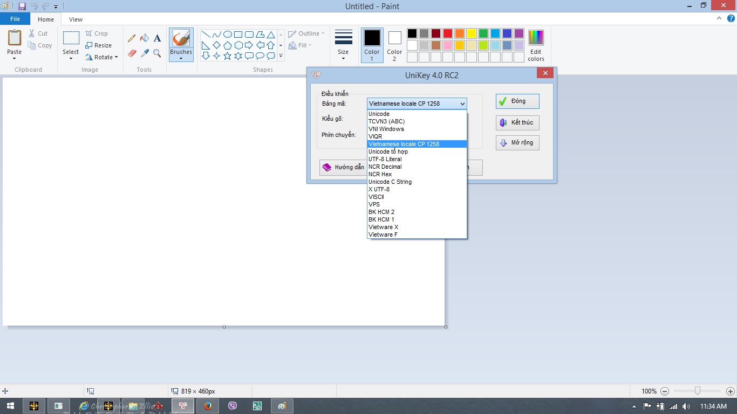The width and height of the screenshot is (737, 414).
Task: Open the Resize dialog
Action: (98, 45)
